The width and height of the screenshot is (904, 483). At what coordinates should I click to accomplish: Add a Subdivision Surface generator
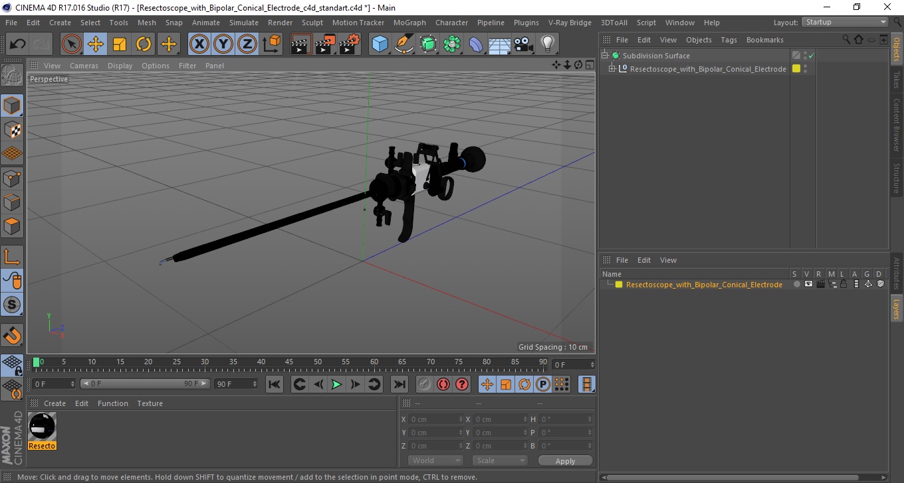(427, 44)
